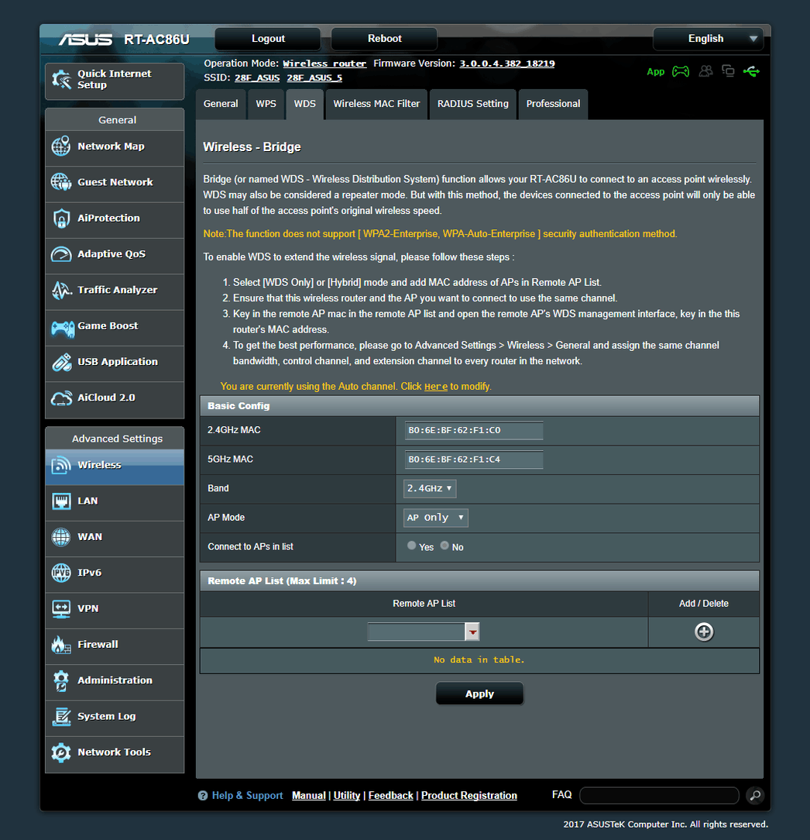Click the Reboot button
Image resolution: width=810 pixels, height=840 pixels.
coord(384,39)
